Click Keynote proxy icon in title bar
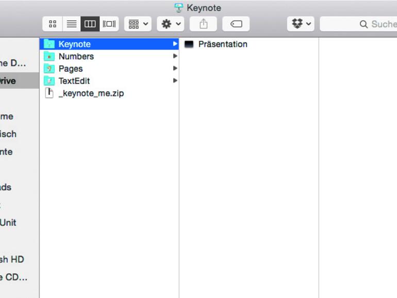 point(178,8)
